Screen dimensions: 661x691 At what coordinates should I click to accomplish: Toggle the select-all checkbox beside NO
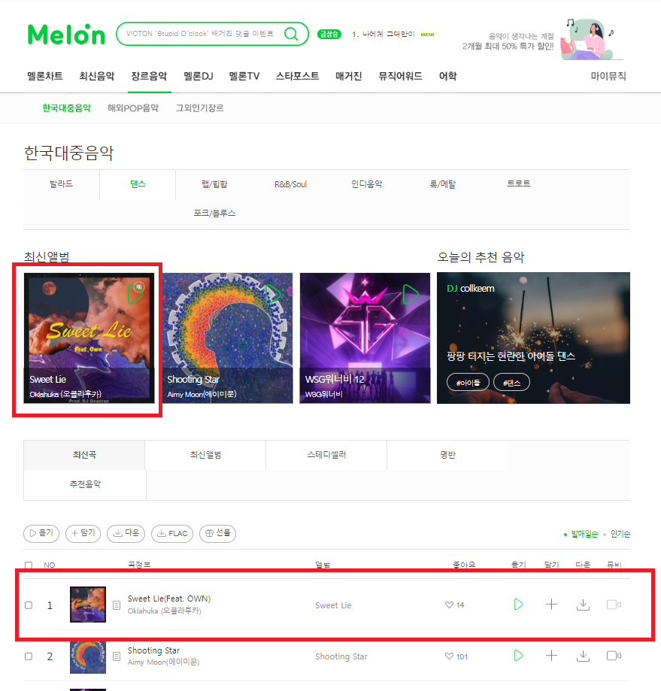coord(29,565)
